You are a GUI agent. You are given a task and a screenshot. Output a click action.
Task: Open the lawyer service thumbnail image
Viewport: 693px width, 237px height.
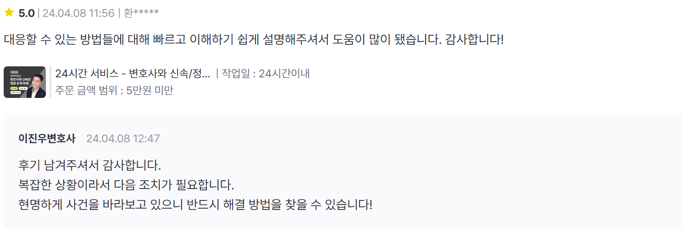tap(25, 82)
